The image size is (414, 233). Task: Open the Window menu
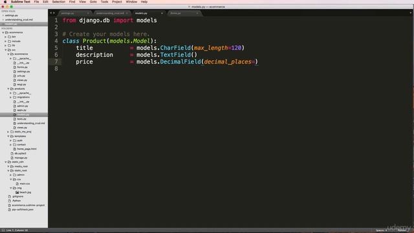point(131,2)
